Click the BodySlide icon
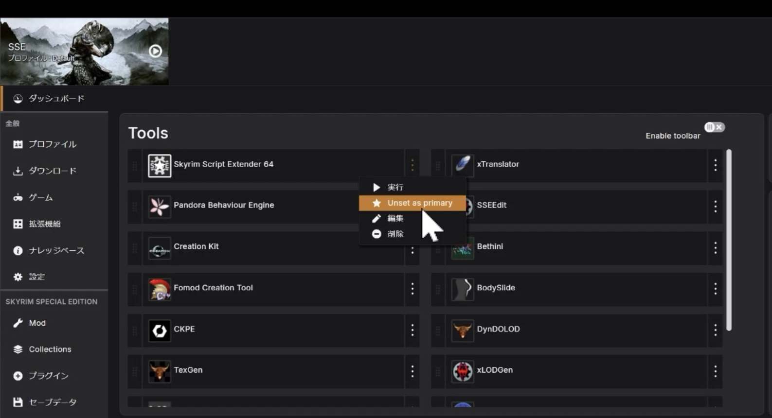The width and height of the screenshot is (772, 418). [x=463, y=289]
